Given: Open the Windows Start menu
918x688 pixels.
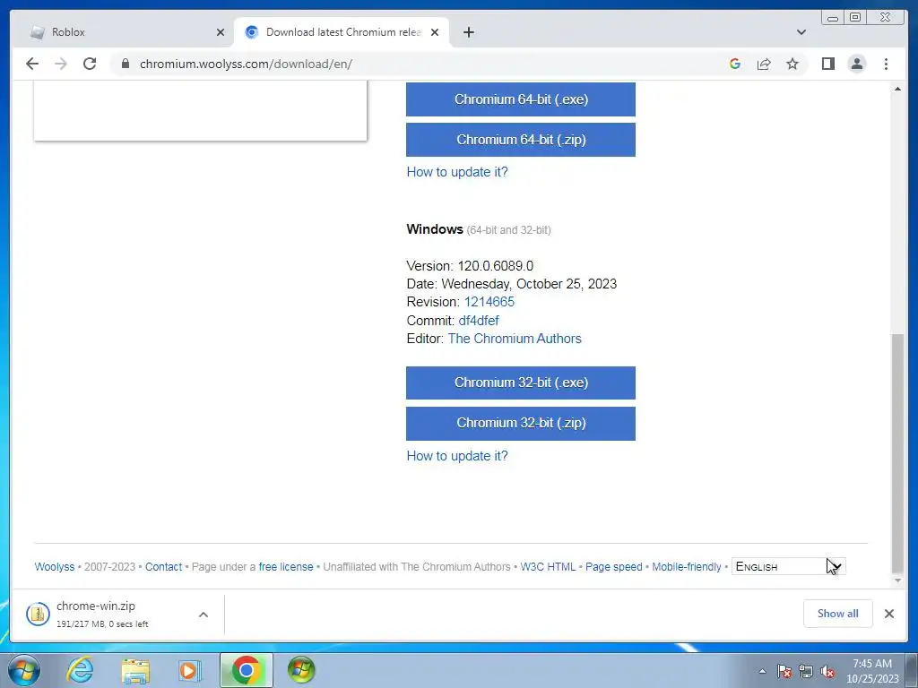Looking at the screenshot, I should click(x=24, y=670).
